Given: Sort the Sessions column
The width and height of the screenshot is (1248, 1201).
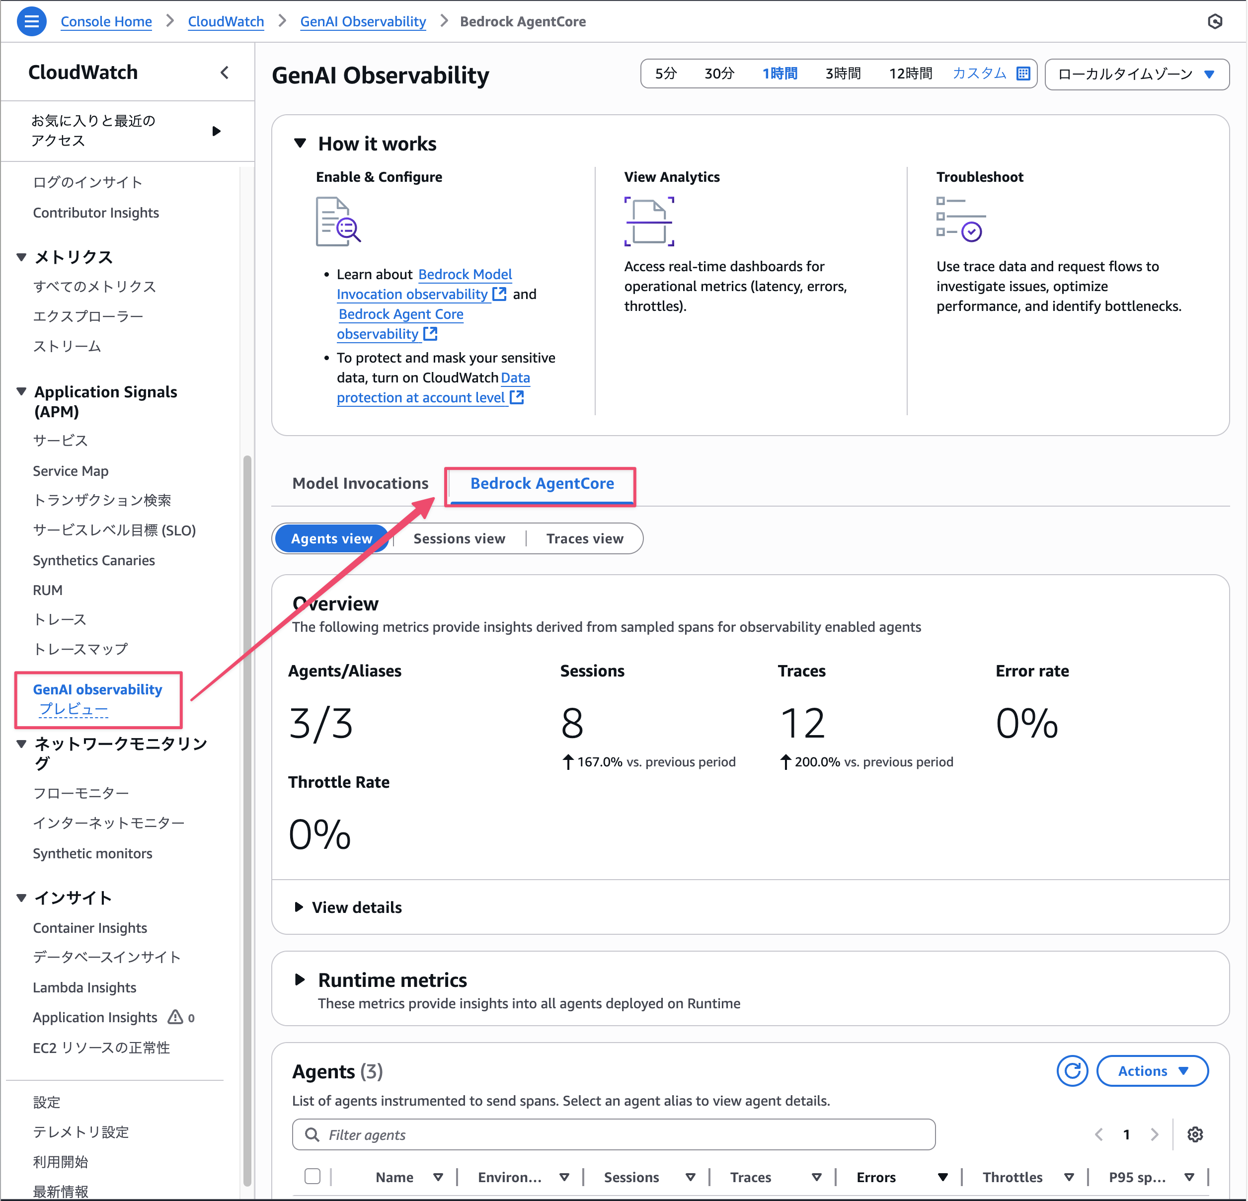Looking at the screenshot, I should click(690, 1178).
